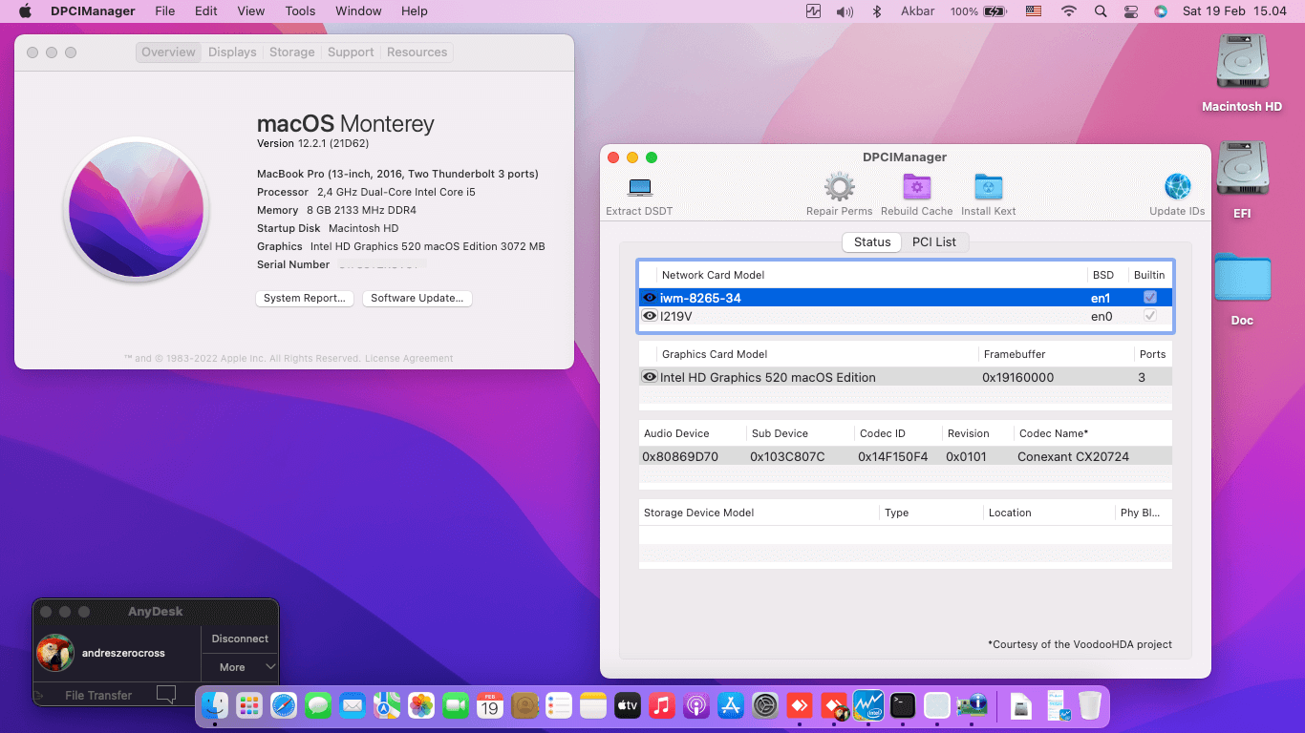1305x733 pixels.
Task: Launch Safari from the Dock
Action: point(284,705)
